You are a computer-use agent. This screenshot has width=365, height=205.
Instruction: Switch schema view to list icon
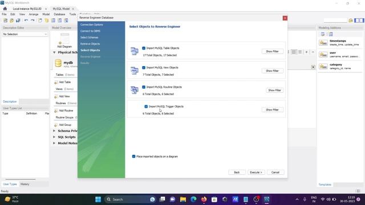point(300,52)
